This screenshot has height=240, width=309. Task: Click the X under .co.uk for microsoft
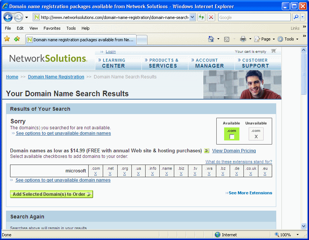[251, 174]
